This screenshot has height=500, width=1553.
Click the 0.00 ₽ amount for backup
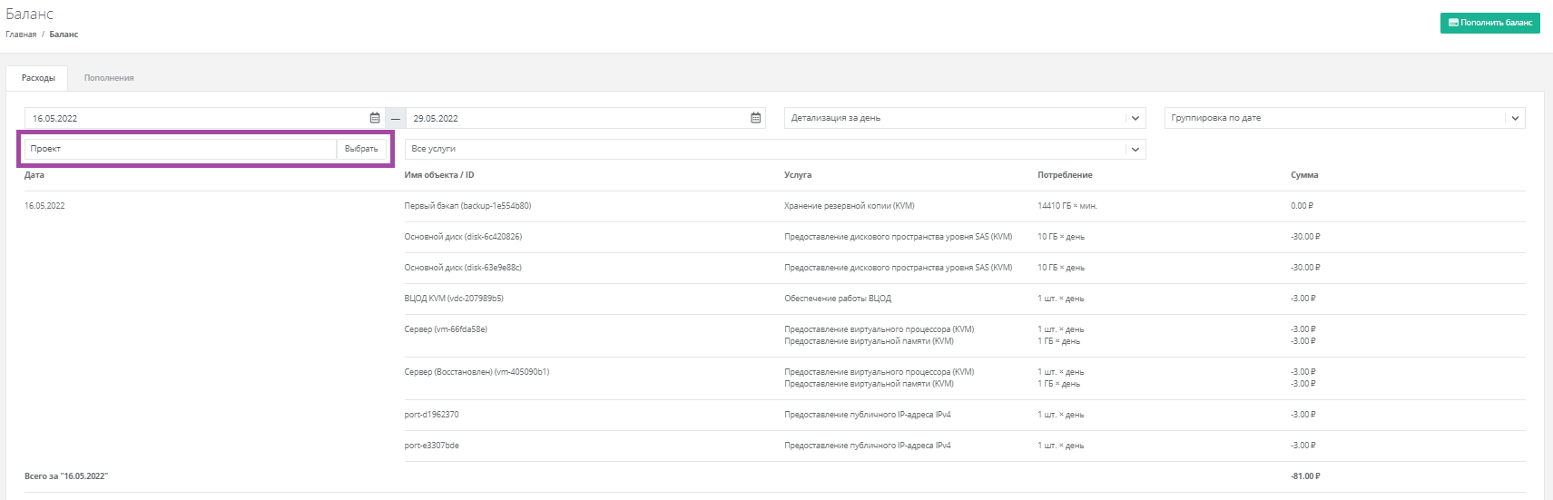(1302, 206)
